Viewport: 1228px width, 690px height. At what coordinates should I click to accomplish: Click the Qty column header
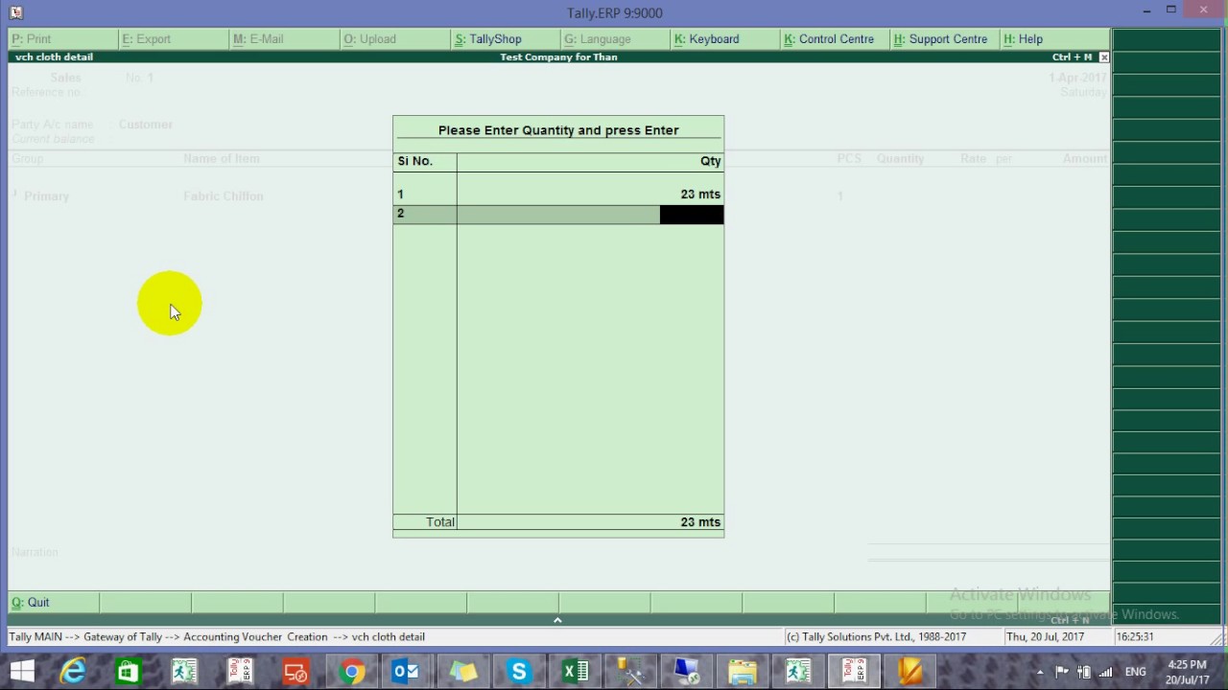coord(710,161)
